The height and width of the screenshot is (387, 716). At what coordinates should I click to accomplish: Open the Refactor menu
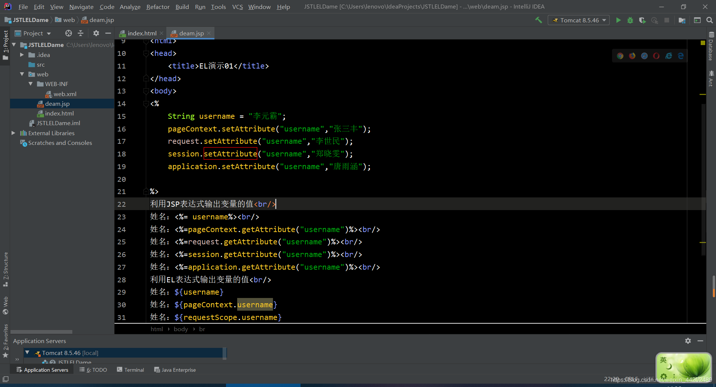tap(158, 7)
